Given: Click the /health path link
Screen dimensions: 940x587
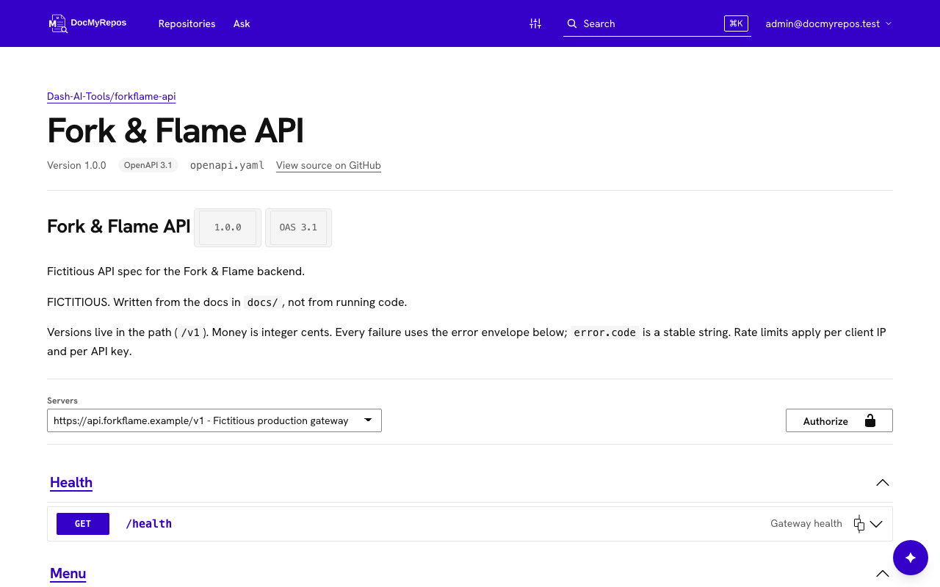Looking at the screenshot, I should 149,524.
